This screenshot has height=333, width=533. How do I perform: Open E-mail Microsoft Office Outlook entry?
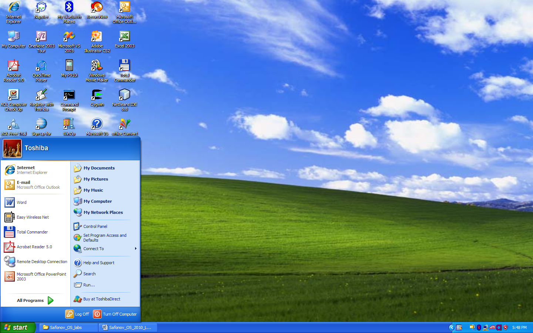point(36,185)
